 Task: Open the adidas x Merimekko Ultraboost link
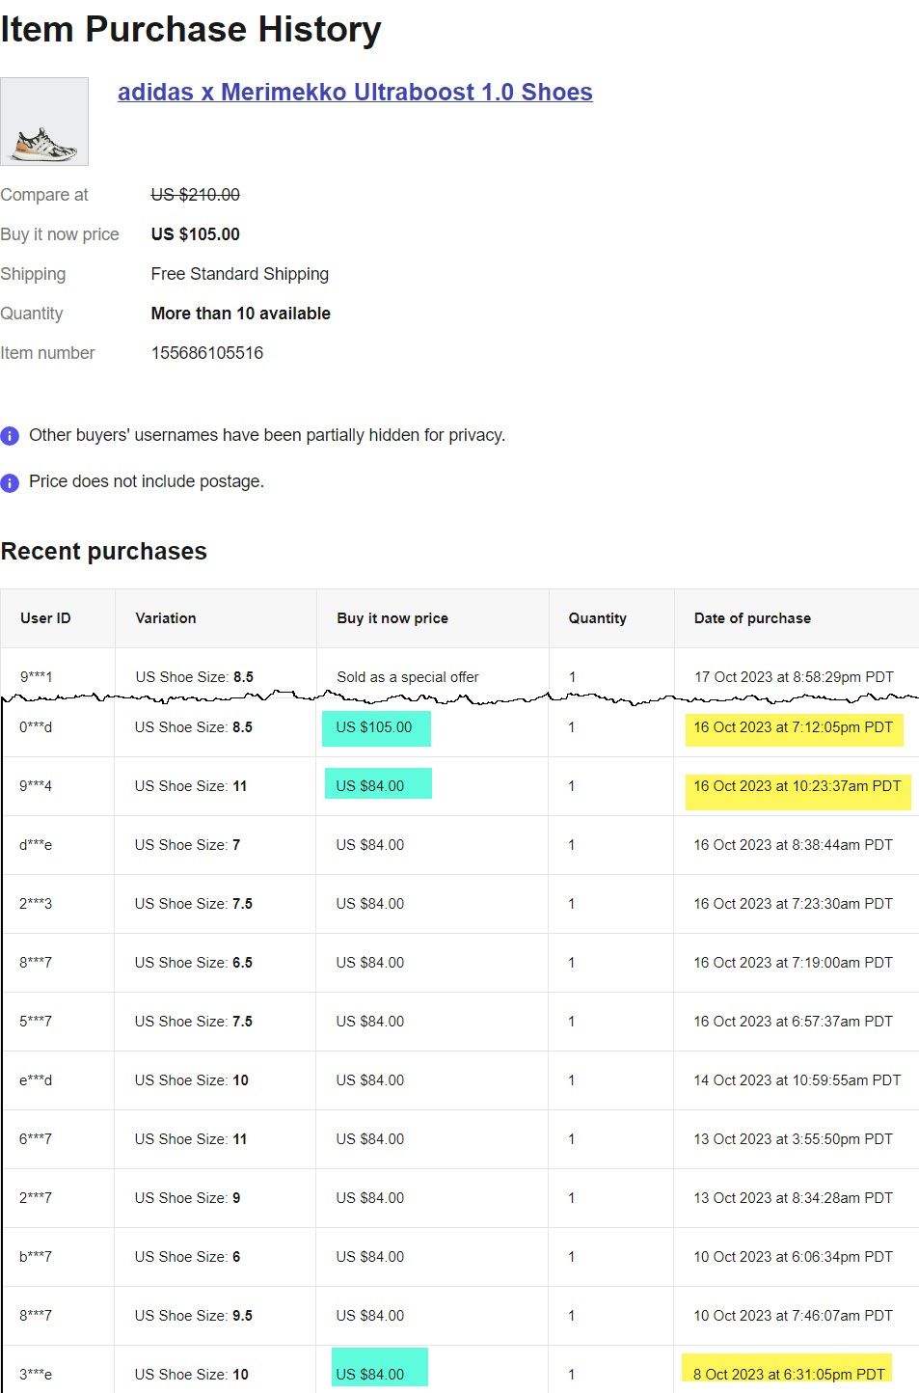coord(355,93)
